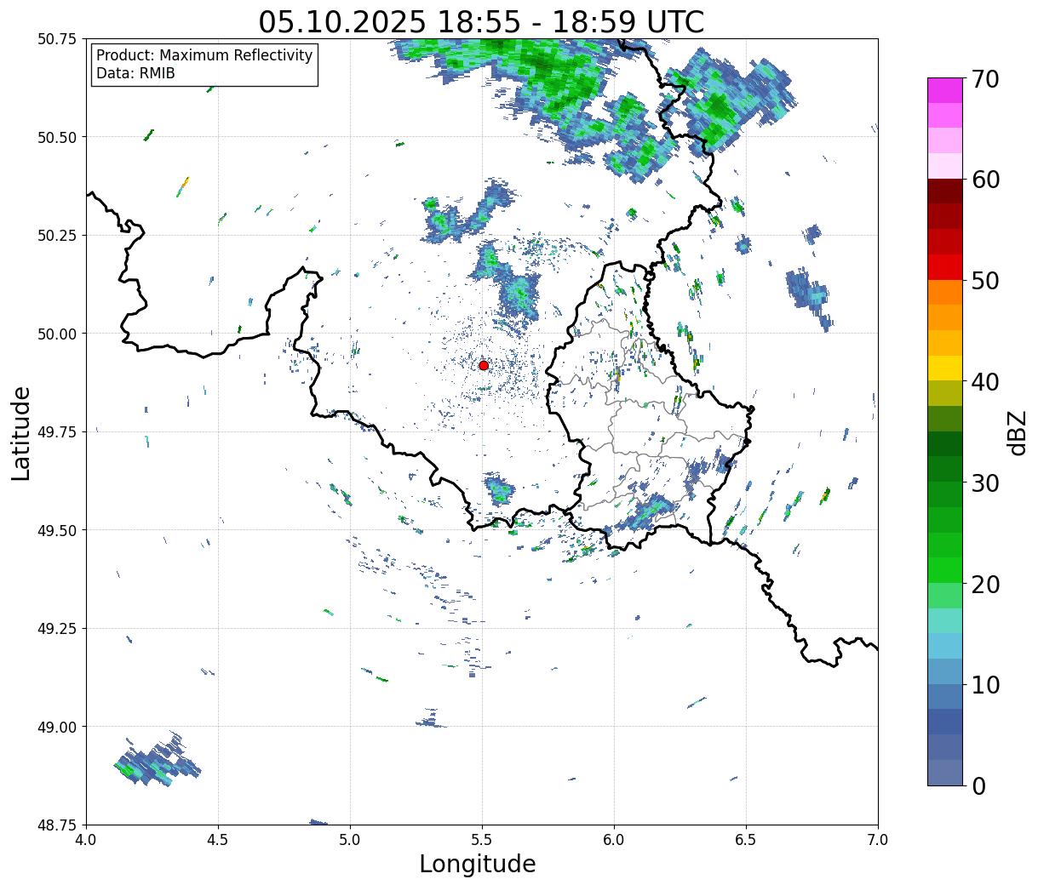Click the 'Longitude' axis label
The width and height of the screenshot is (1038, 885).
[478, 864]
